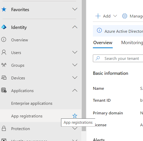Click the 'Basic information' heading
143x141 pixels.
click(110, 73)
